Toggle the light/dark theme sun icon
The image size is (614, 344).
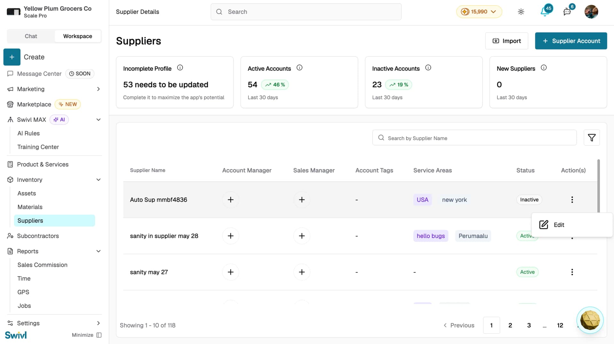[x=521, y=12]
